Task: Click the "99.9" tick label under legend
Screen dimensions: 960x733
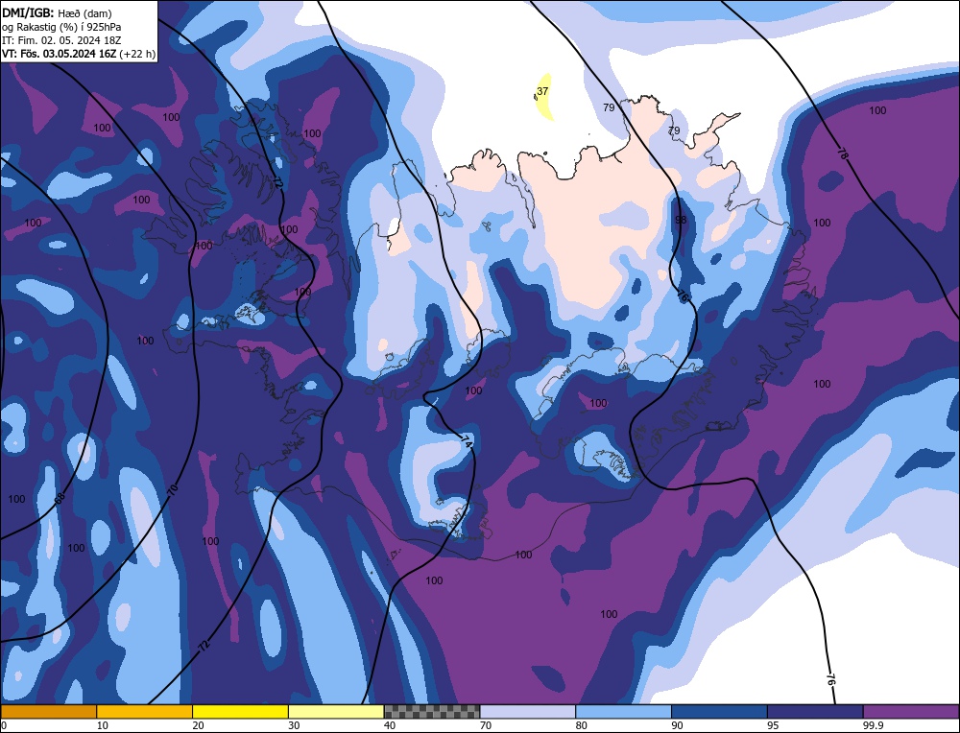Action: (873, 725)
